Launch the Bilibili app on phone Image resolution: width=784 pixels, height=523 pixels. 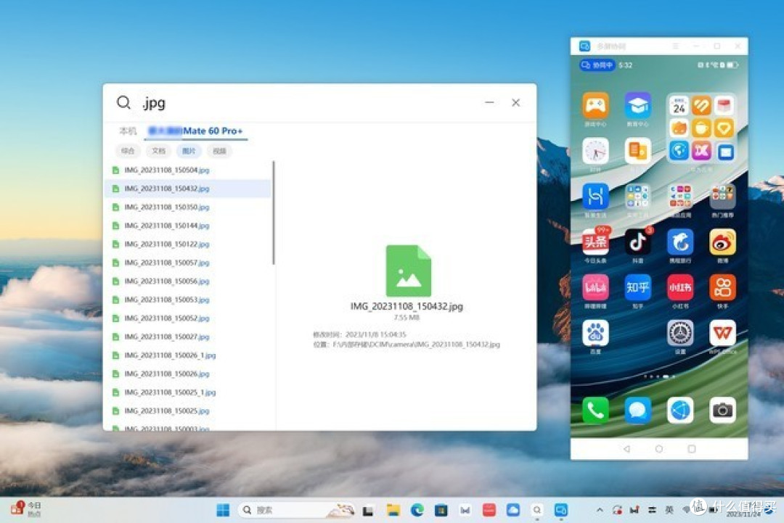595,288
